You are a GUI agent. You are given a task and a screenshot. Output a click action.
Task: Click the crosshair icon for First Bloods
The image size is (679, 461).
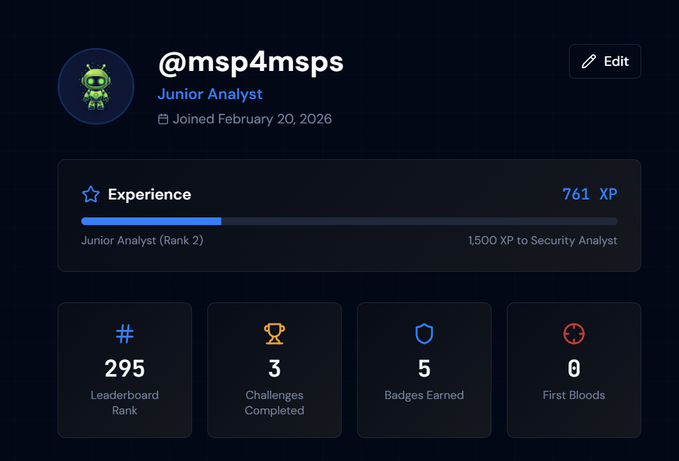574,333
